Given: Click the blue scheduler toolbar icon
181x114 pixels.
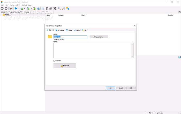Looking at the screenshot, I should pos(38,8).
